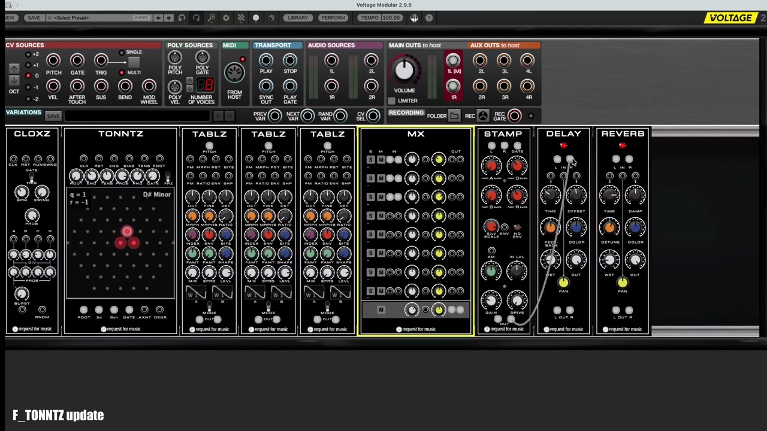Raise octave with the OCT up arrow

(x=14, y=68)
